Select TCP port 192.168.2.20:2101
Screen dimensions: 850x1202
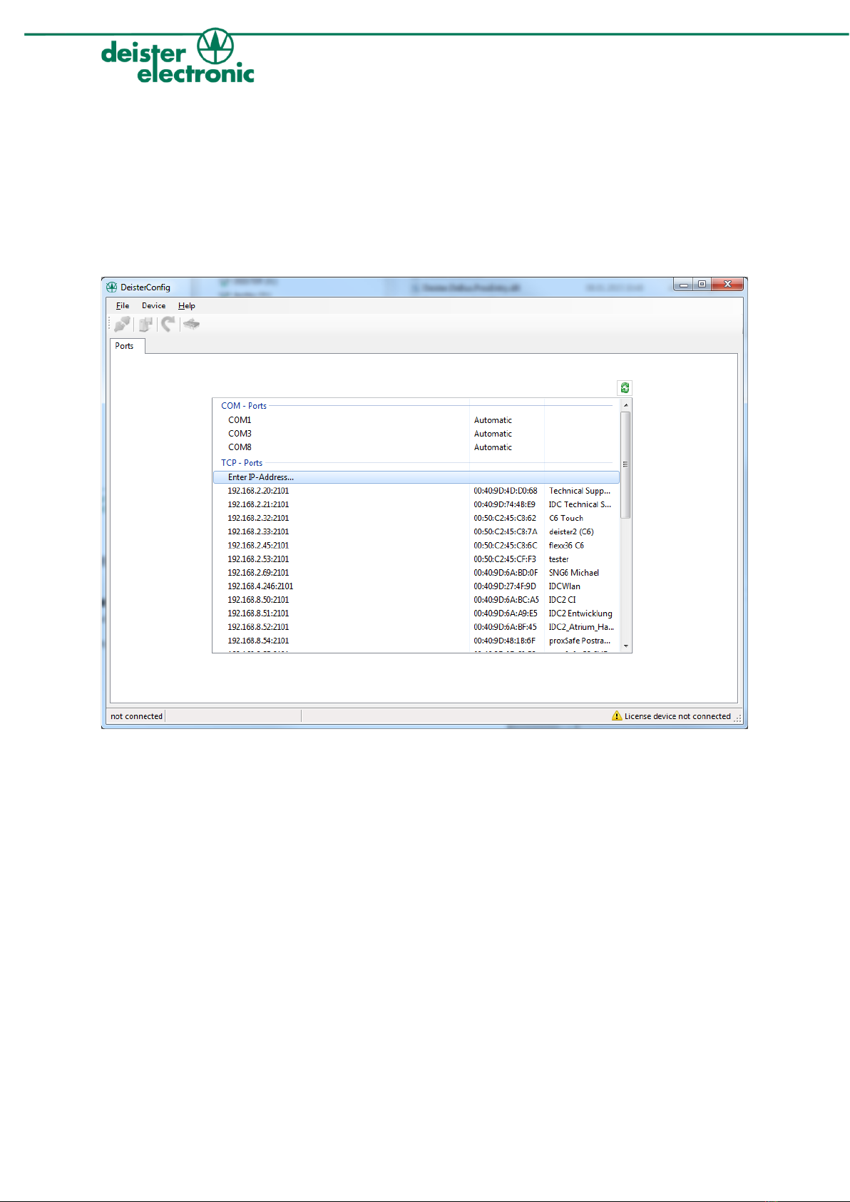pyautogui.click(x=258, y=491)
